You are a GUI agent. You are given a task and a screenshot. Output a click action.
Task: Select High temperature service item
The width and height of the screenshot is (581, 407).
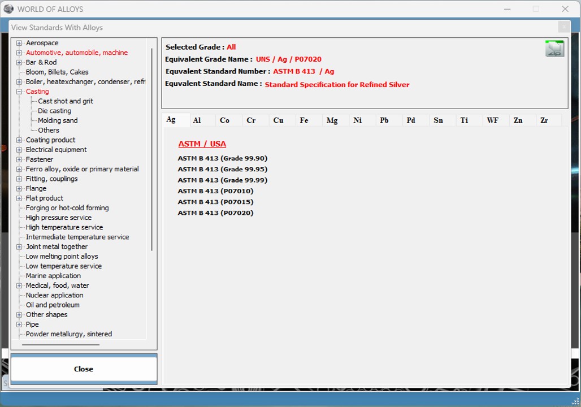point(64,227)
